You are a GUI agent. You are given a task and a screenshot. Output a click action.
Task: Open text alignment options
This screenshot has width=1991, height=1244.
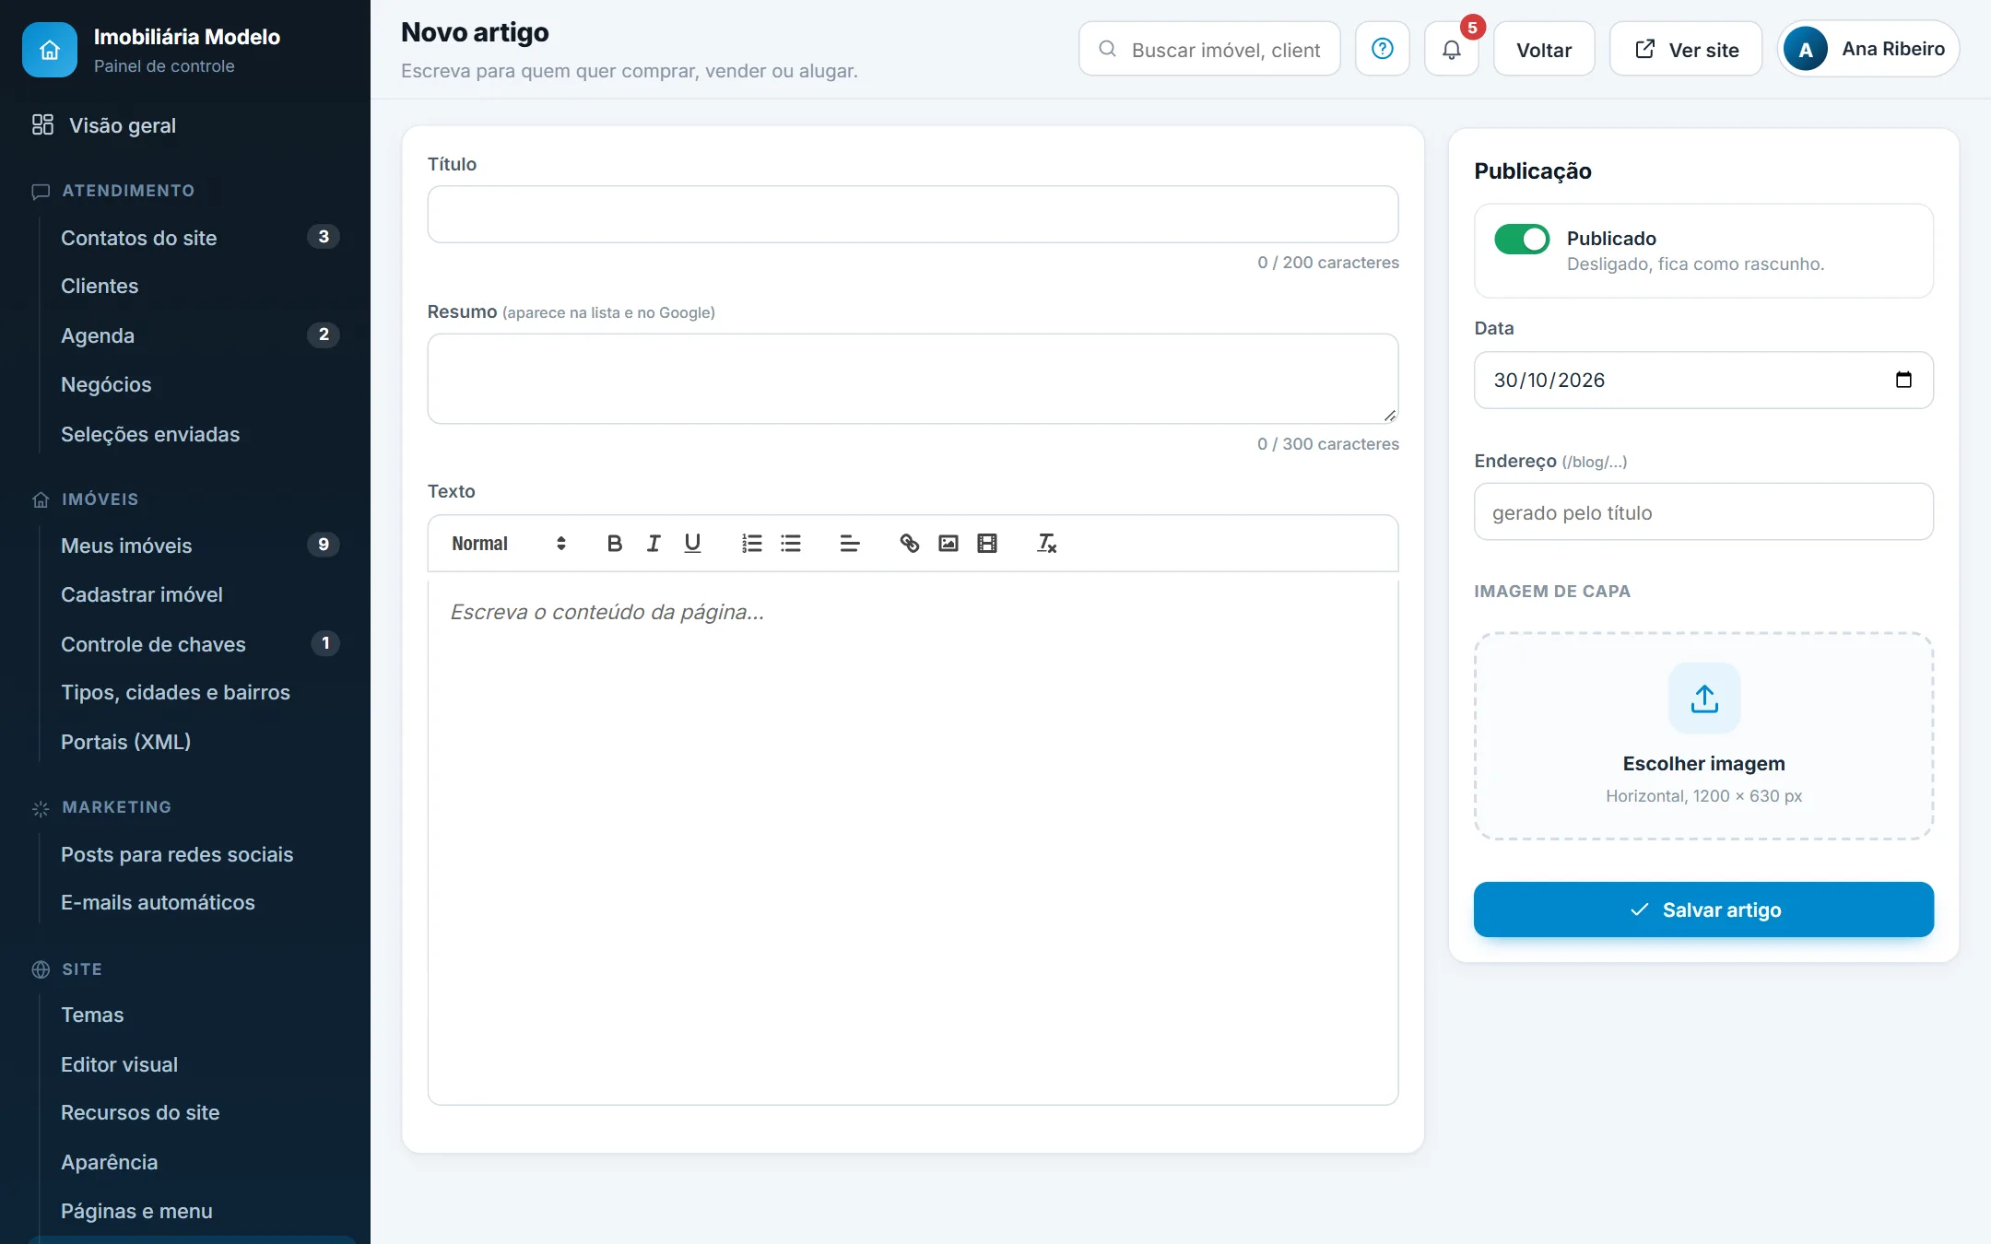pos(850,544)
